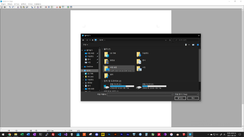This screenshot has width=244, height=137.
Task: Open Excel from the taskbar
Action: click(x=22, y=134)
